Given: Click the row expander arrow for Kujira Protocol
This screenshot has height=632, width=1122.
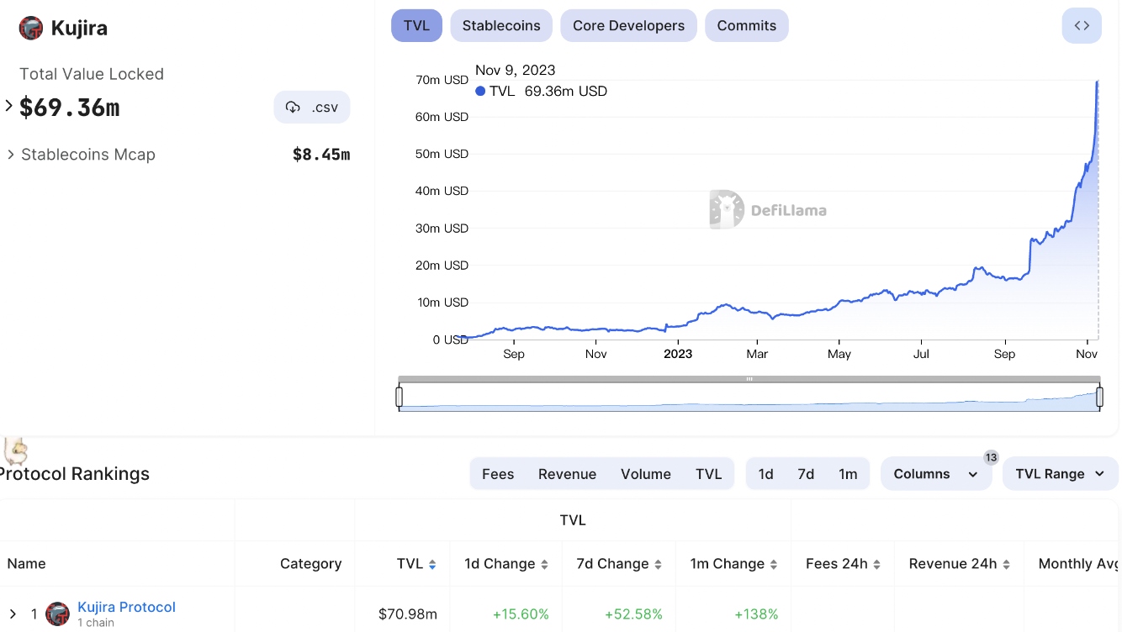Looking at the screenshot, I should pyautogui.click(x=13, y=614).
